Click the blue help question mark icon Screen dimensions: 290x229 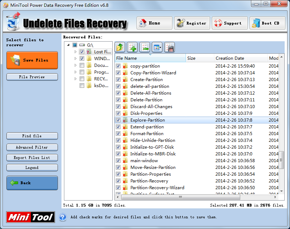(63, 217)
